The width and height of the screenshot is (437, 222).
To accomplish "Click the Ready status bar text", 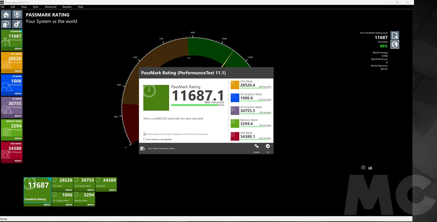I will pos(4,219).
